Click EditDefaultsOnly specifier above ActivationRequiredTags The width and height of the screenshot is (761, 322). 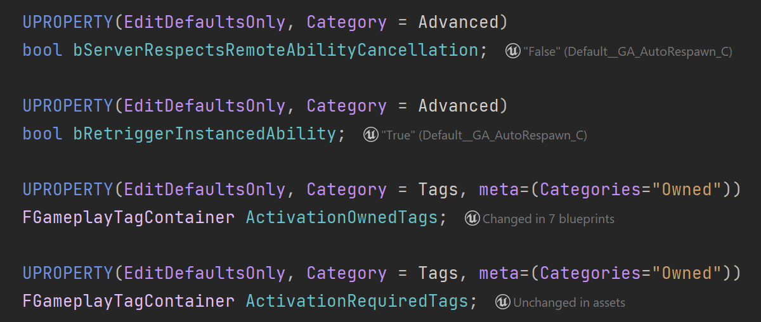coord(204,273)
